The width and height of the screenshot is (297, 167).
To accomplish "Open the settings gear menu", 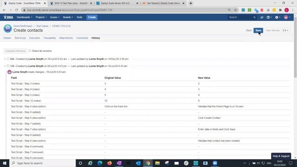I will pyautogui.click(x=278, y=17).
